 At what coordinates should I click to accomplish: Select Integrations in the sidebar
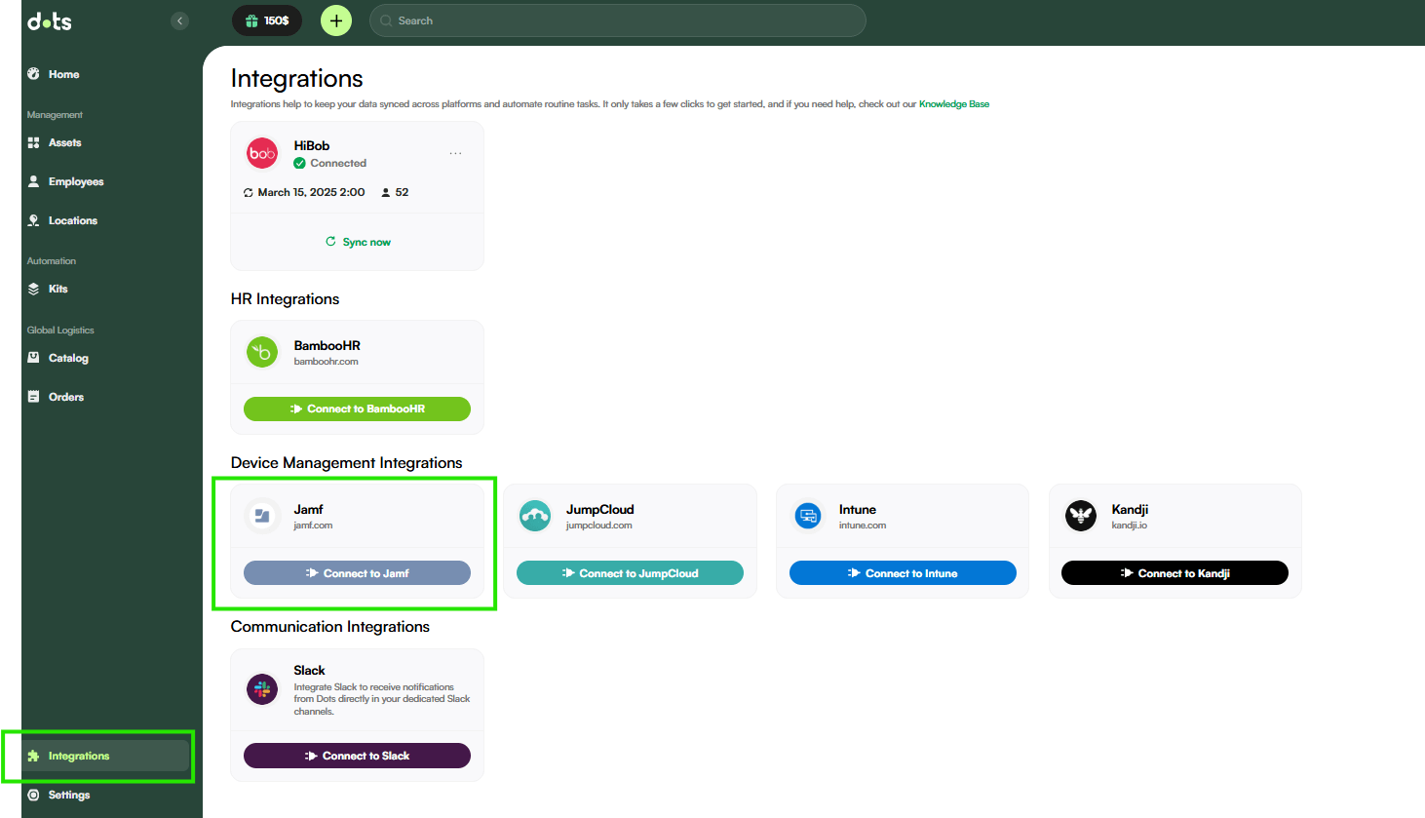tap(105, 756)
